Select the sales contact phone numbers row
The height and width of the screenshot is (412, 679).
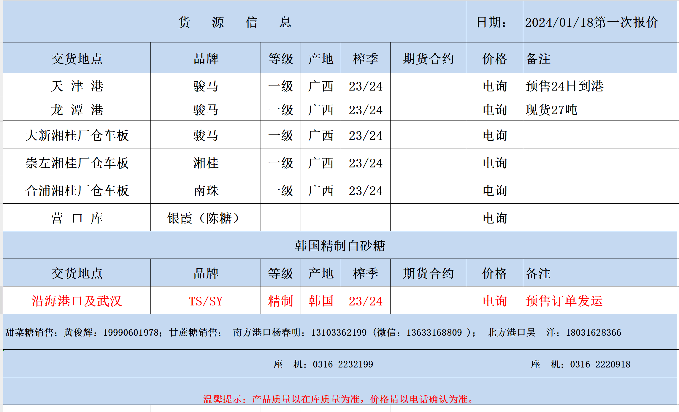point(313,332)
